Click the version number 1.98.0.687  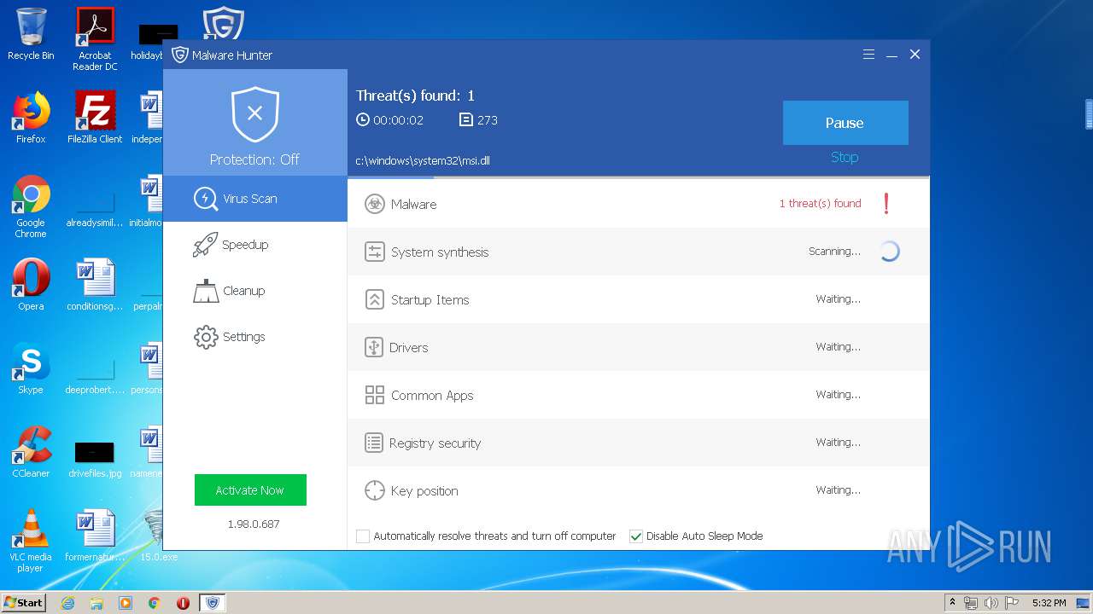[254, 524]
